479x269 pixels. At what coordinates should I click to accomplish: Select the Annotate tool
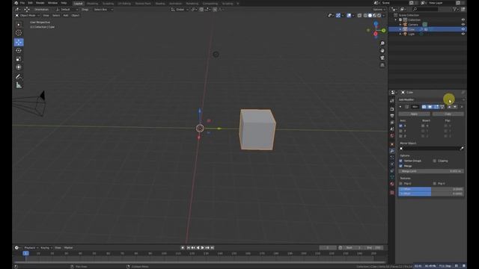click(19, 76)
